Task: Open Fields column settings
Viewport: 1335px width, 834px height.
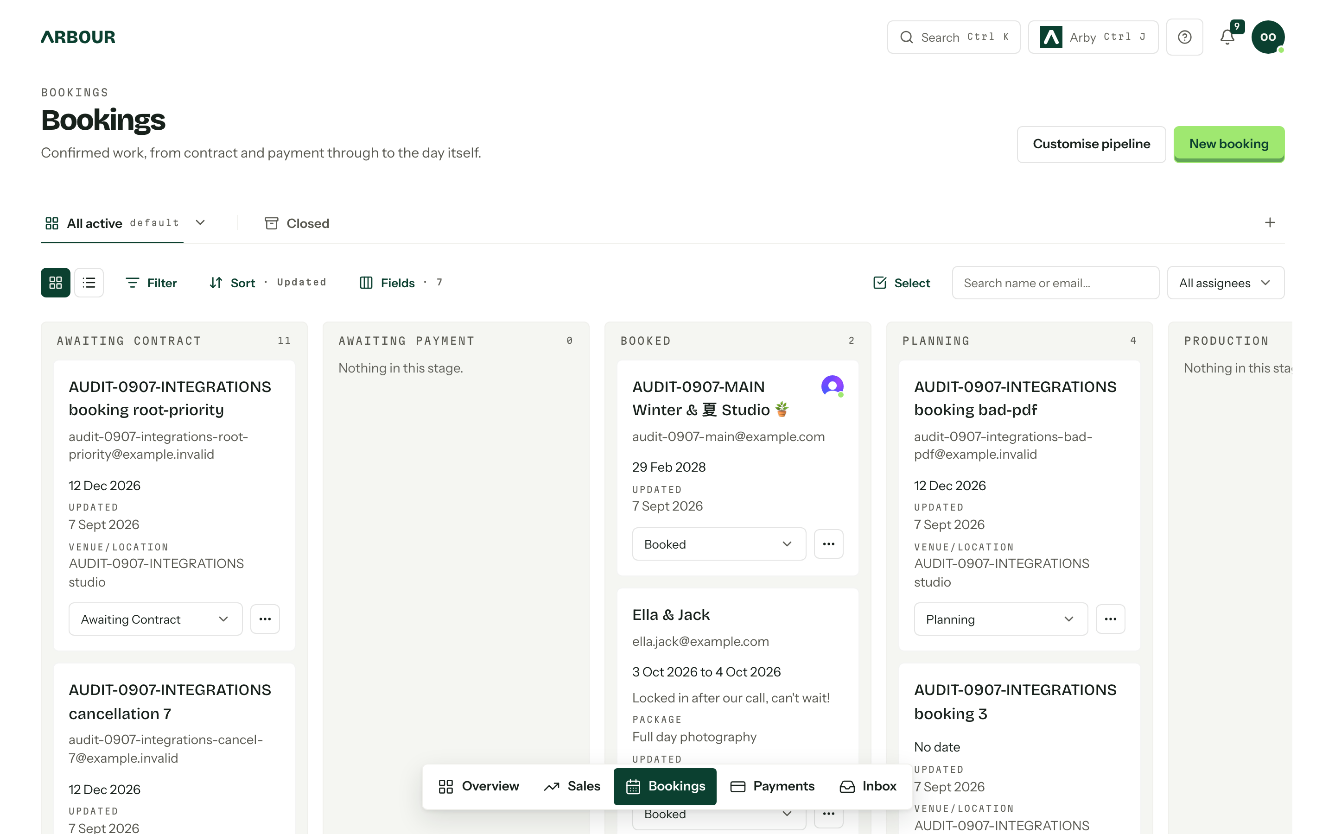Action: coord(401,283)
